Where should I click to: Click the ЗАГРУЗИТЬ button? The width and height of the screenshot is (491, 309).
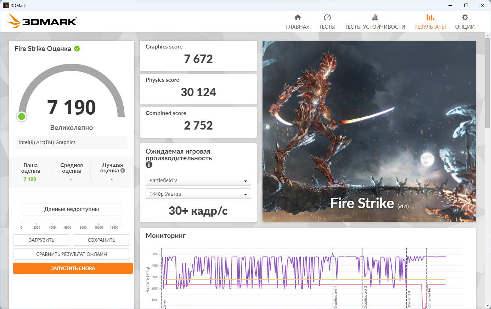41,240
